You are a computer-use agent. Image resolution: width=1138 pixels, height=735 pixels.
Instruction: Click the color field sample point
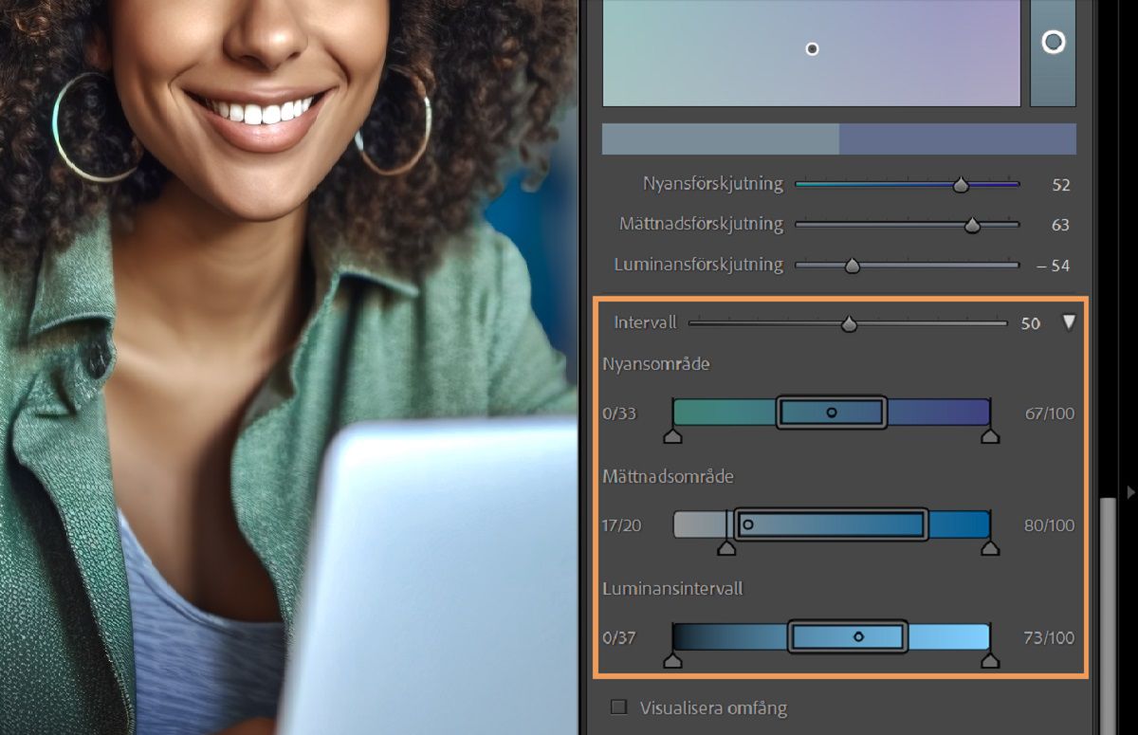tap(812, 48)
